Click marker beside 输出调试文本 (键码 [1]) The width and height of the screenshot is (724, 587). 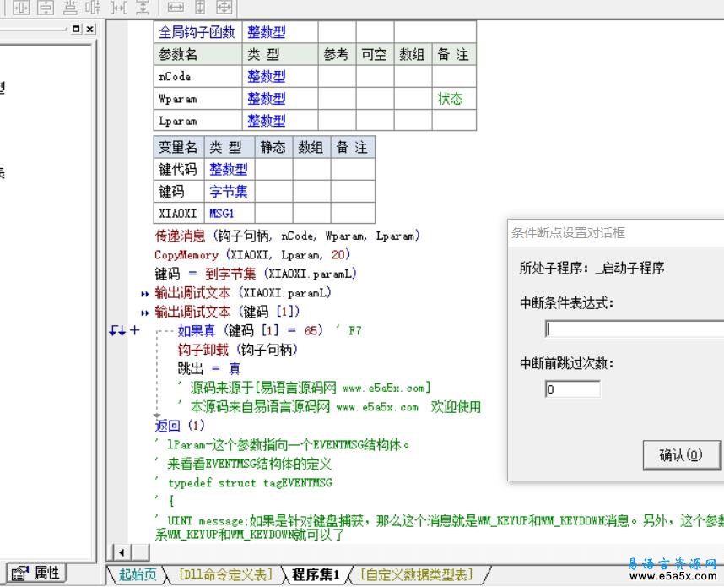pyautogui.click(x=144, y=313)
